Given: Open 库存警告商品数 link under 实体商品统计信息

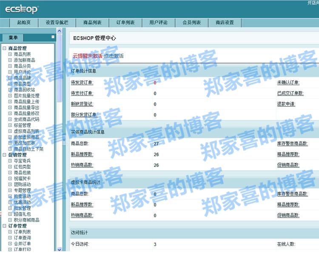Looking at the screenshot, I should coord(293,143).
